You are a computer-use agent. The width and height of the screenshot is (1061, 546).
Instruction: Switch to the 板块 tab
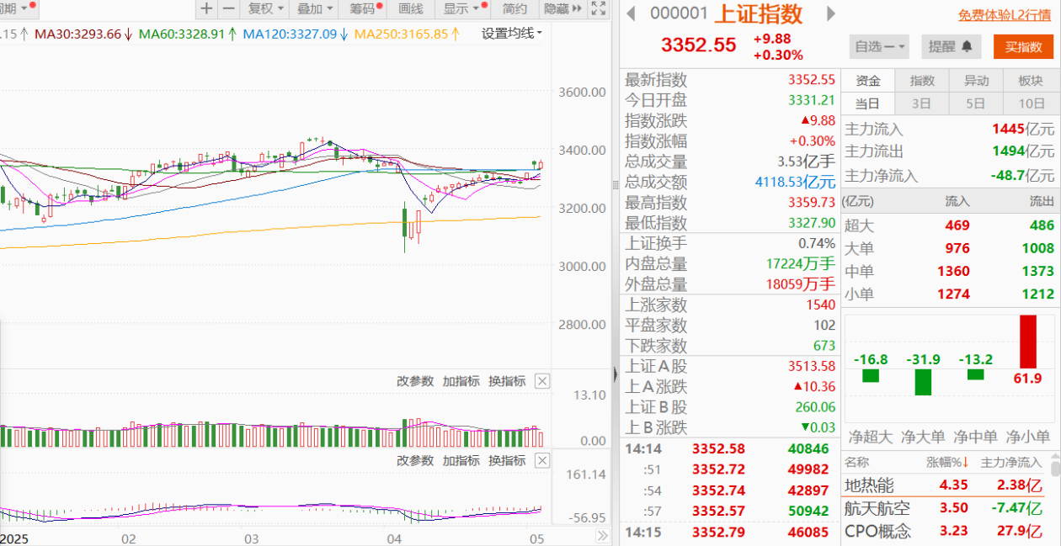(x=1031, y=81)
